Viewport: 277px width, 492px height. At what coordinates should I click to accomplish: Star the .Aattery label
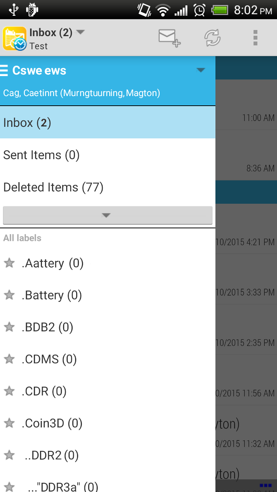coord(9,263)
